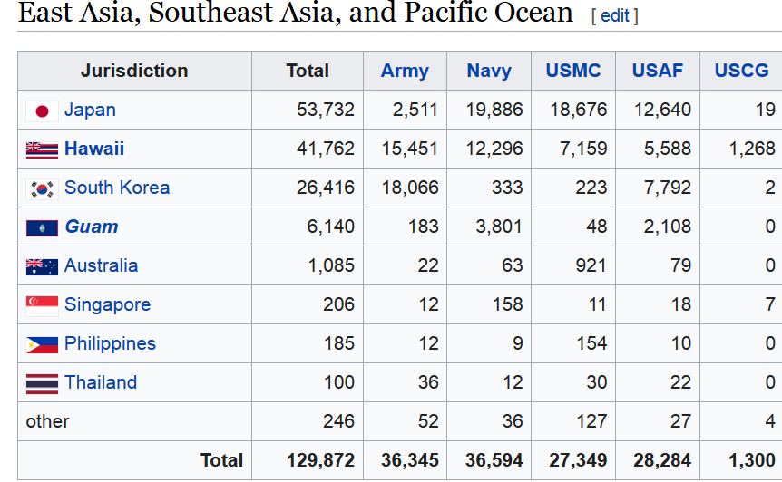Visit the Australia link
Image resolution: width=782 pixels, height=482 pixels.
(x=102, y=265)
